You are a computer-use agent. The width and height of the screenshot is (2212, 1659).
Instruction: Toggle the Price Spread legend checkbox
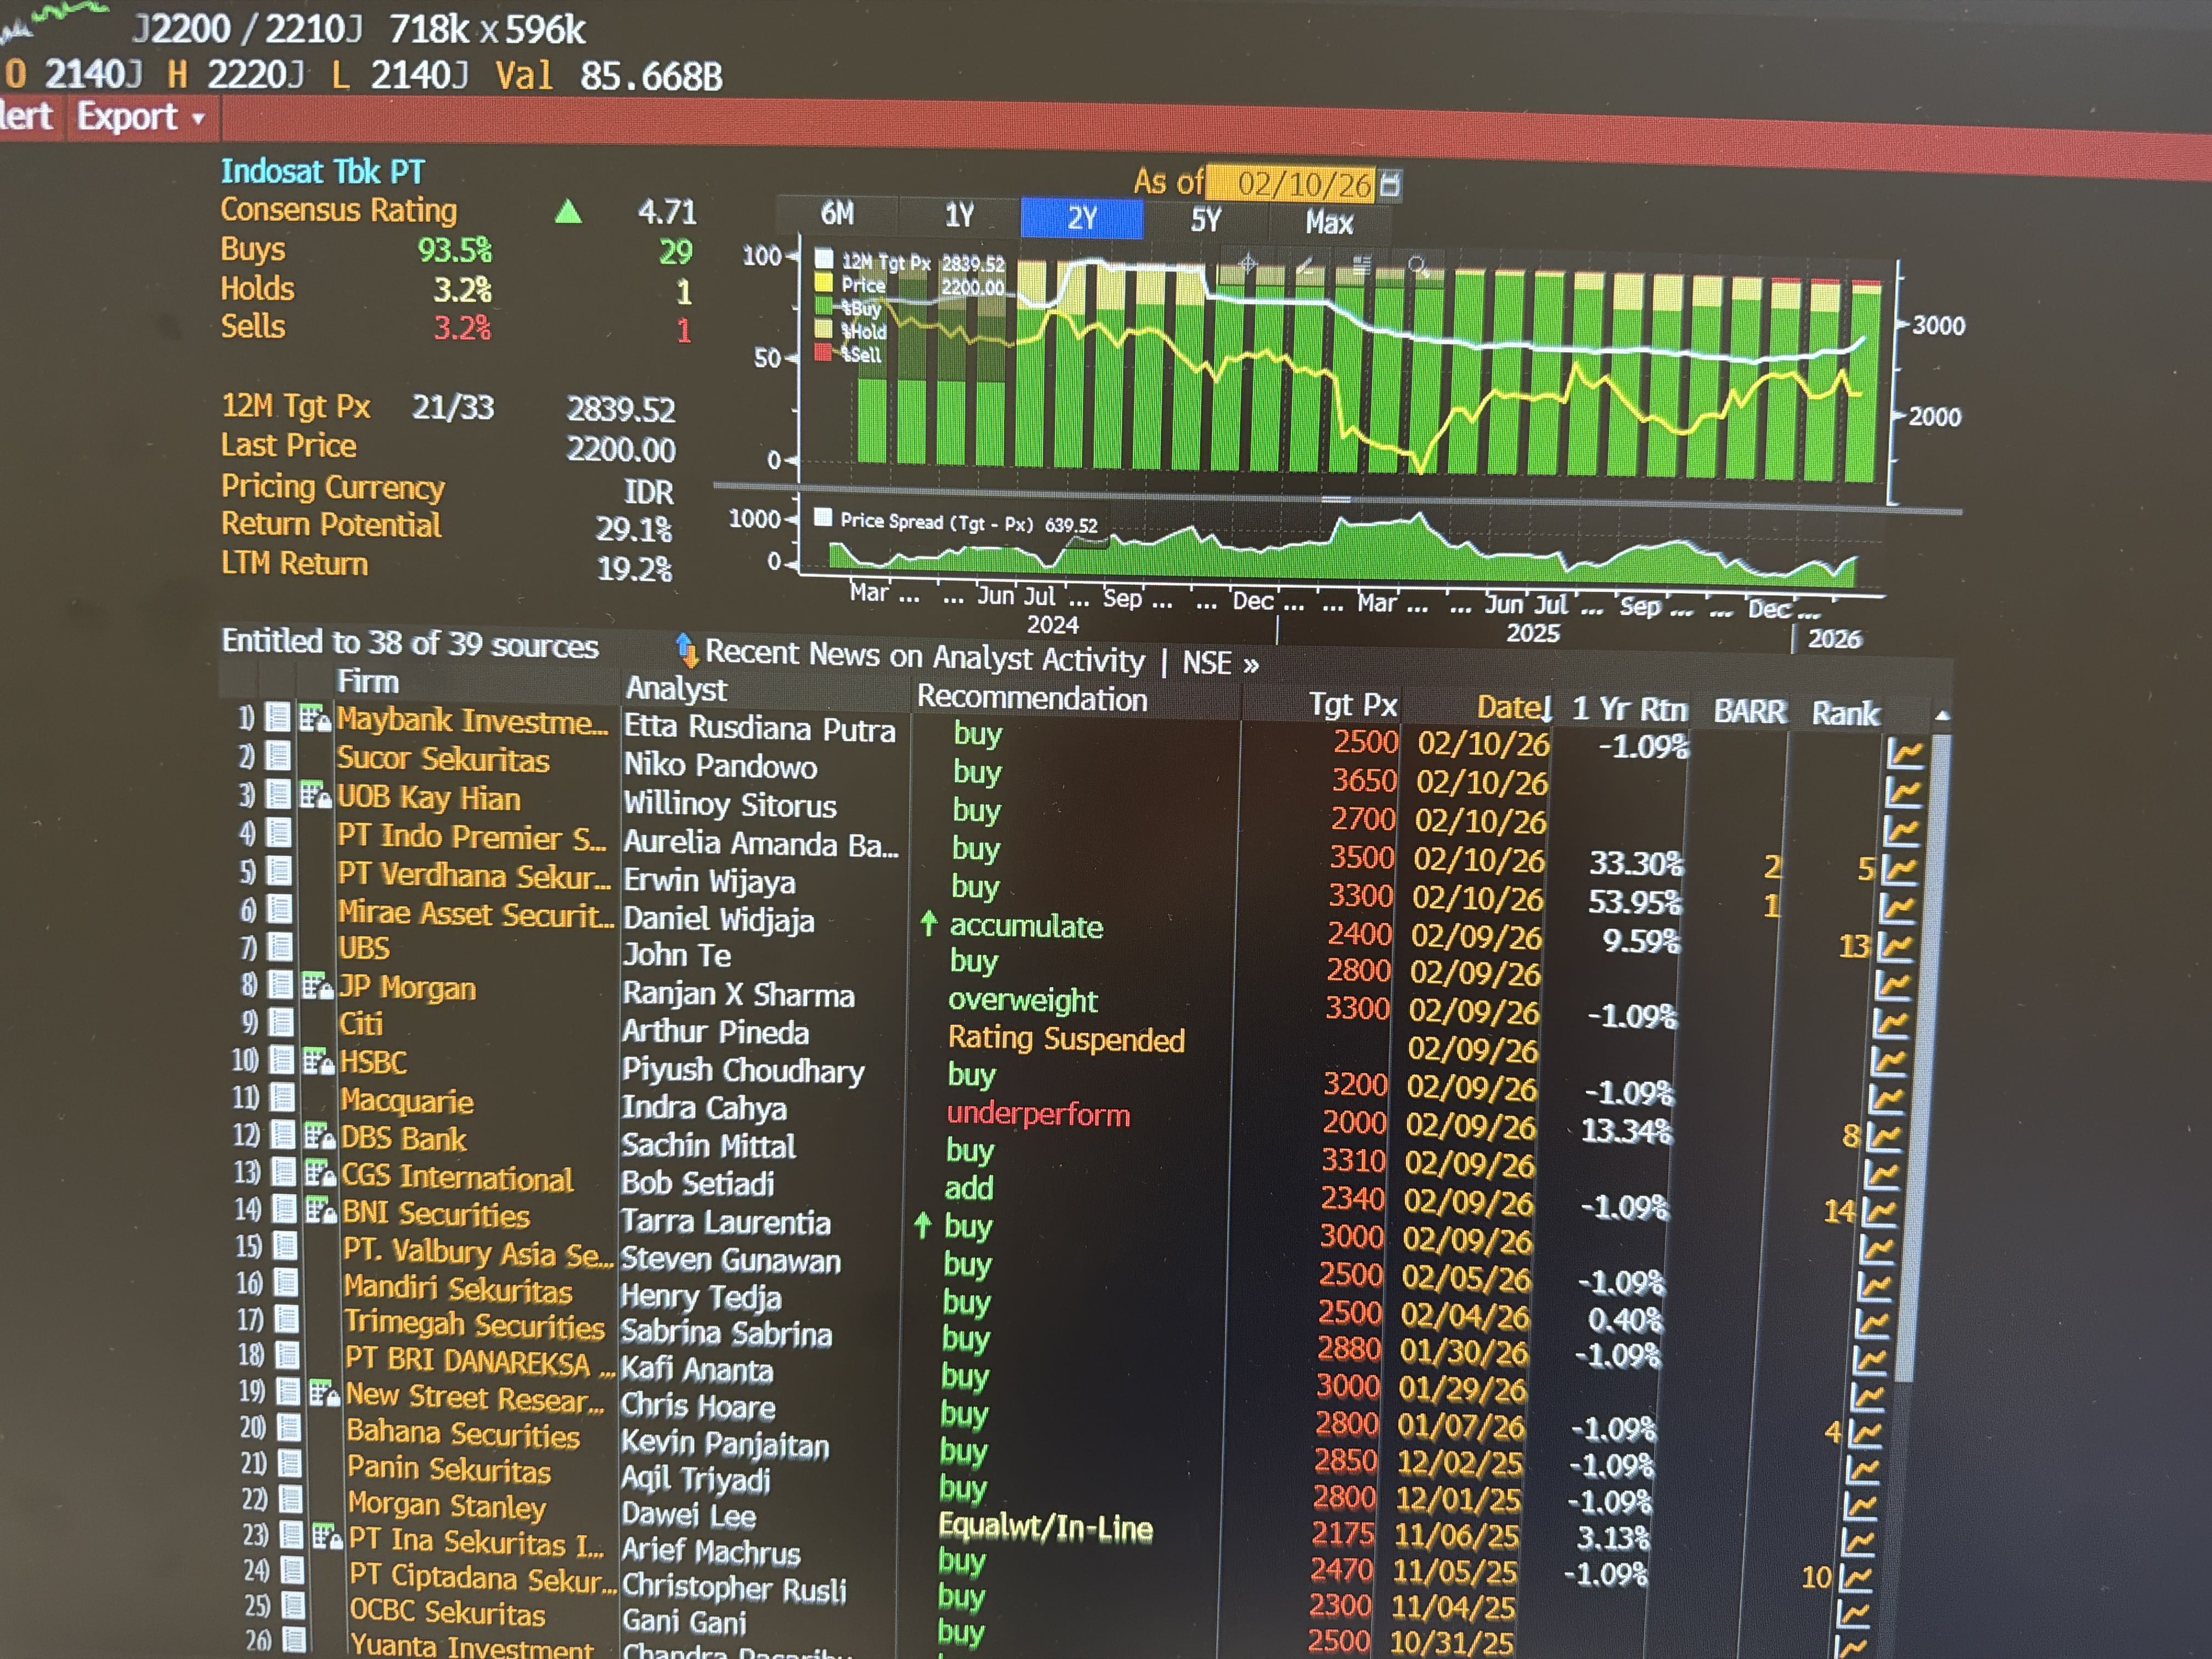click(823, 517)
